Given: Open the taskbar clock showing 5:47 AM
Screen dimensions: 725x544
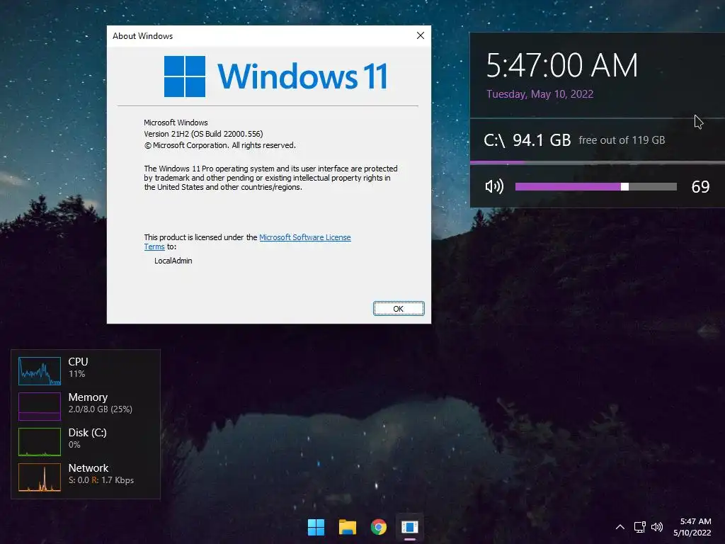Looking at the screenshot, I should (x=692, y=527).
